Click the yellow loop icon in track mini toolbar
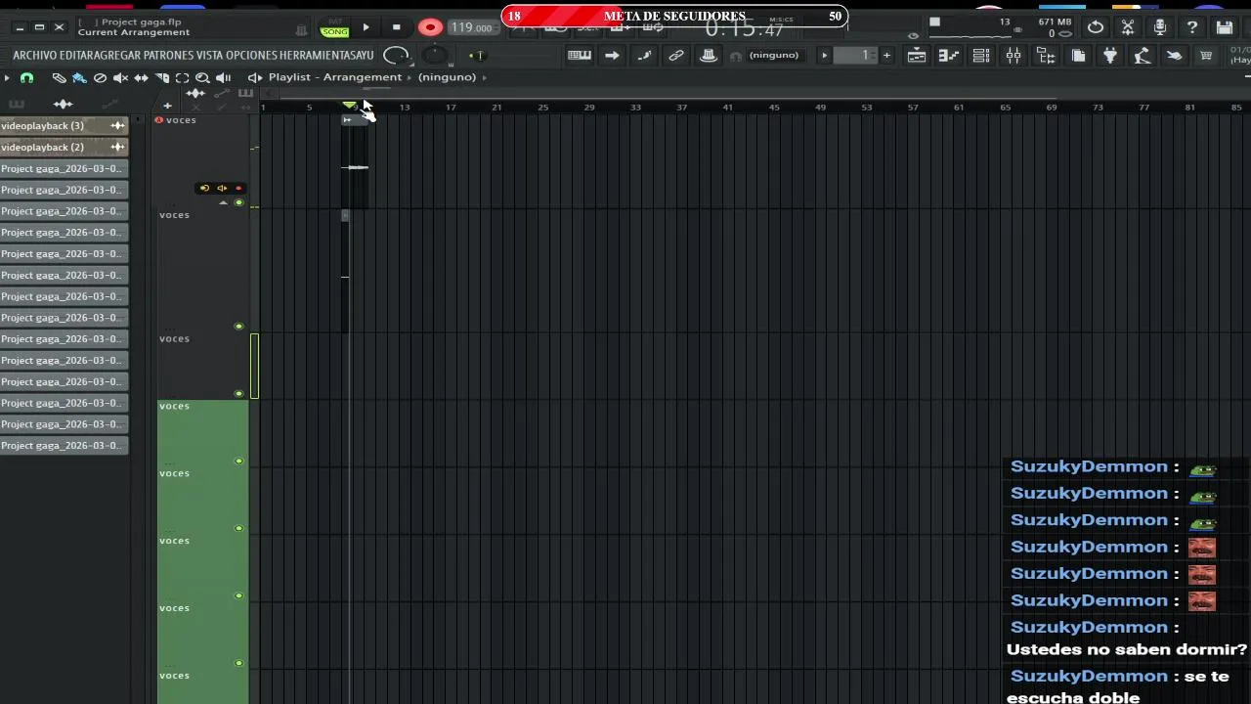The height and width of the screenshot is (704, 1251). (x=204, y=188)
